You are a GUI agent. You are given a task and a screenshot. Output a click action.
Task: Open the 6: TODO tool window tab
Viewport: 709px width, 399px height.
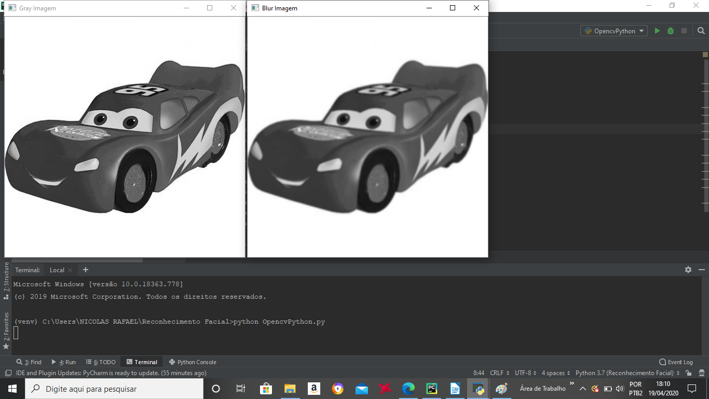(x=100, y=362)
